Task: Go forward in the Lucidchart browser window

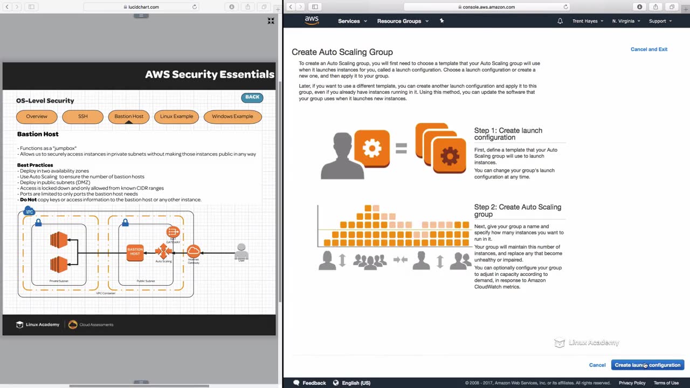Action: (x=17, y=7)
